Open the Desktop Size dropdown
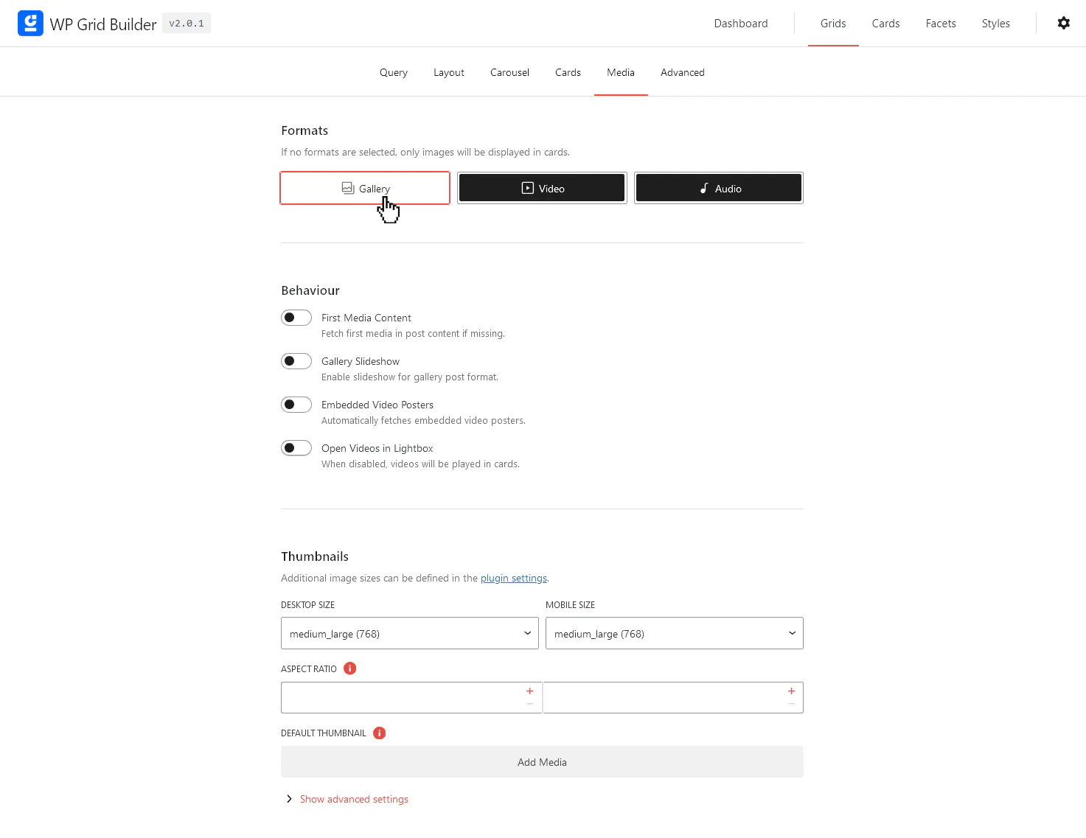 [x=409, y=633]
